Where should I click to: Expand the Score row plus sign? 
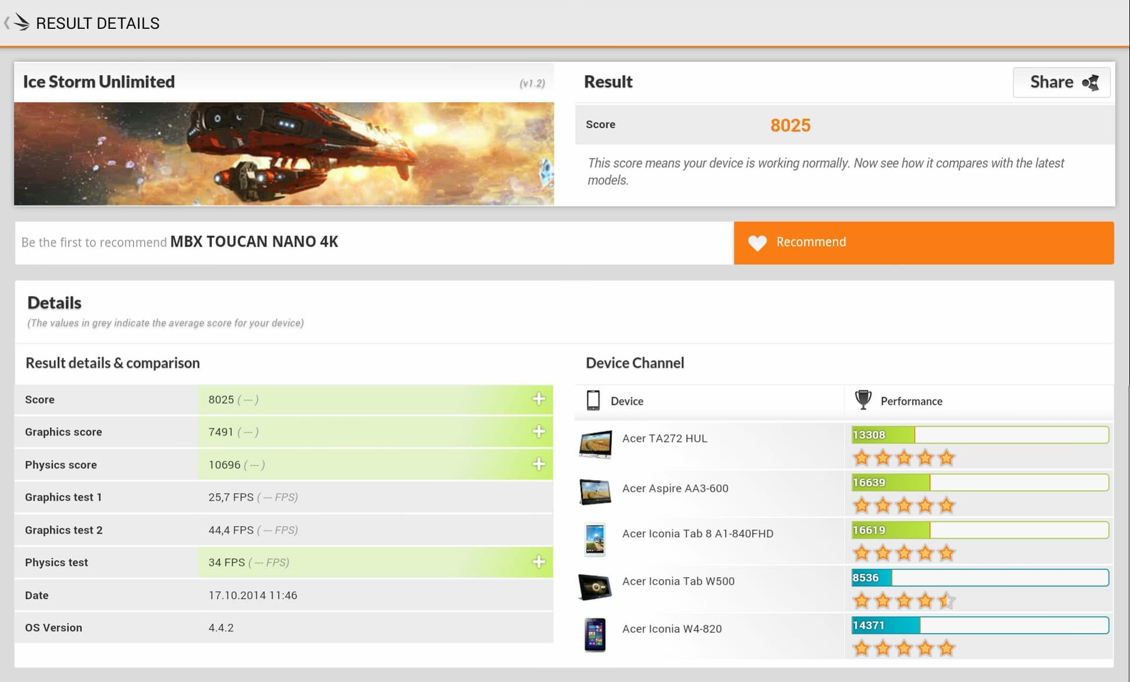click(x=539, y=399)
